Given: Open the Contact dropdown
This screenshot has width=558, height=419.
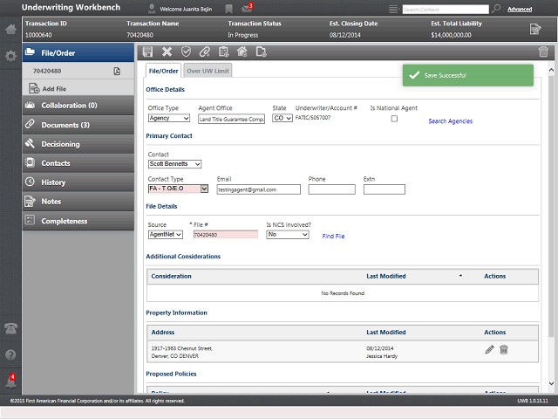Looking at the screenshot, I should tap(174, 164).
